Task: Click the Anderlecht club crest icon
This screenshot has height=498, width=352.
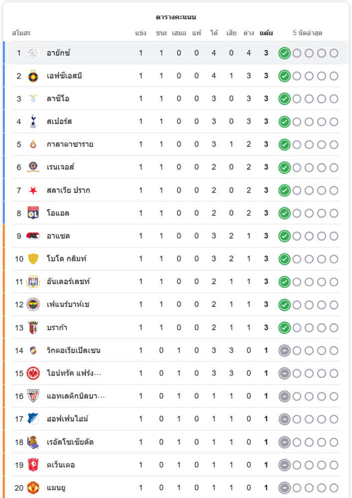Action: (33, 282)
